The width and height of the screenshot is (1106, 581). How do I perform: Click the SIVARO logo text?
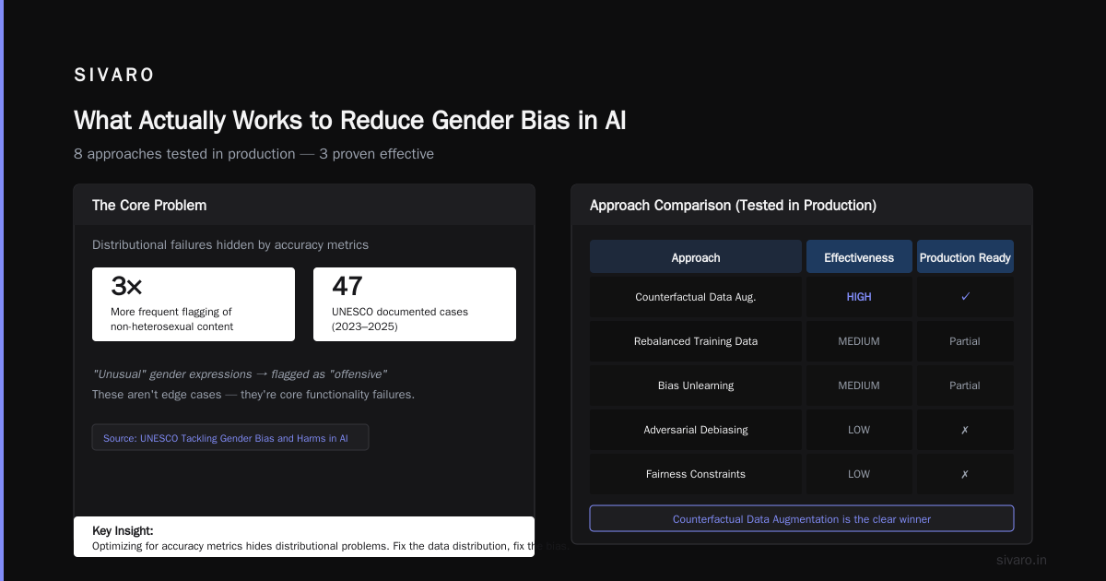click(114, 76)
